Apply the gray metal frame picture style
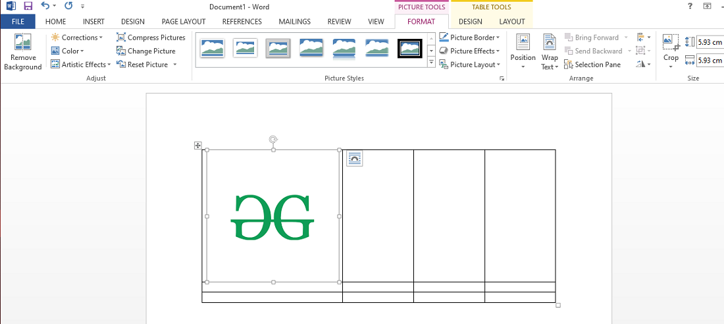724x324 pixels. (x=278, y=48)
